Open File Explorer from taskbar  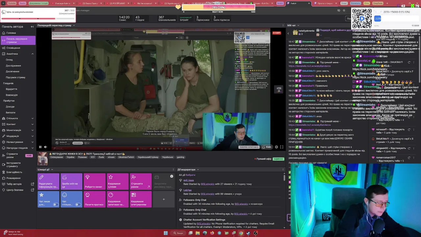197,233
